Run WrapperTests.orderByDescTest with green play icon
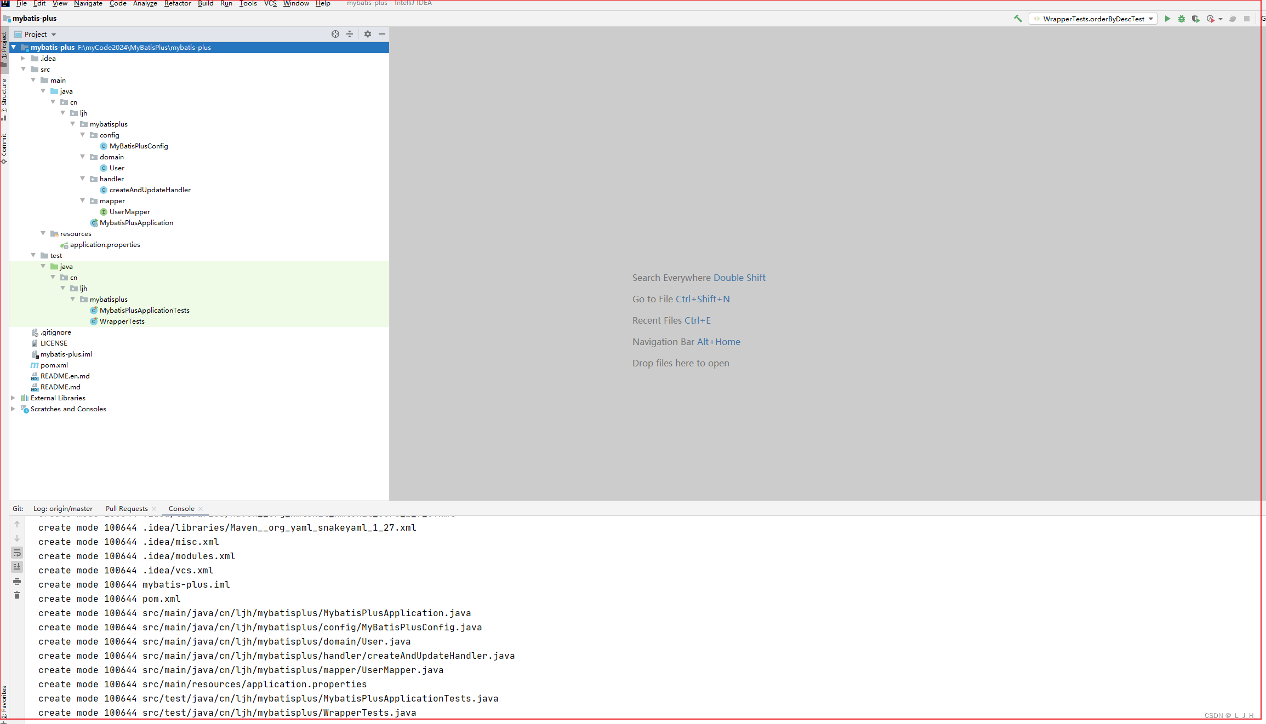This screenshot has width=1266, height=724. point(1167,19)
